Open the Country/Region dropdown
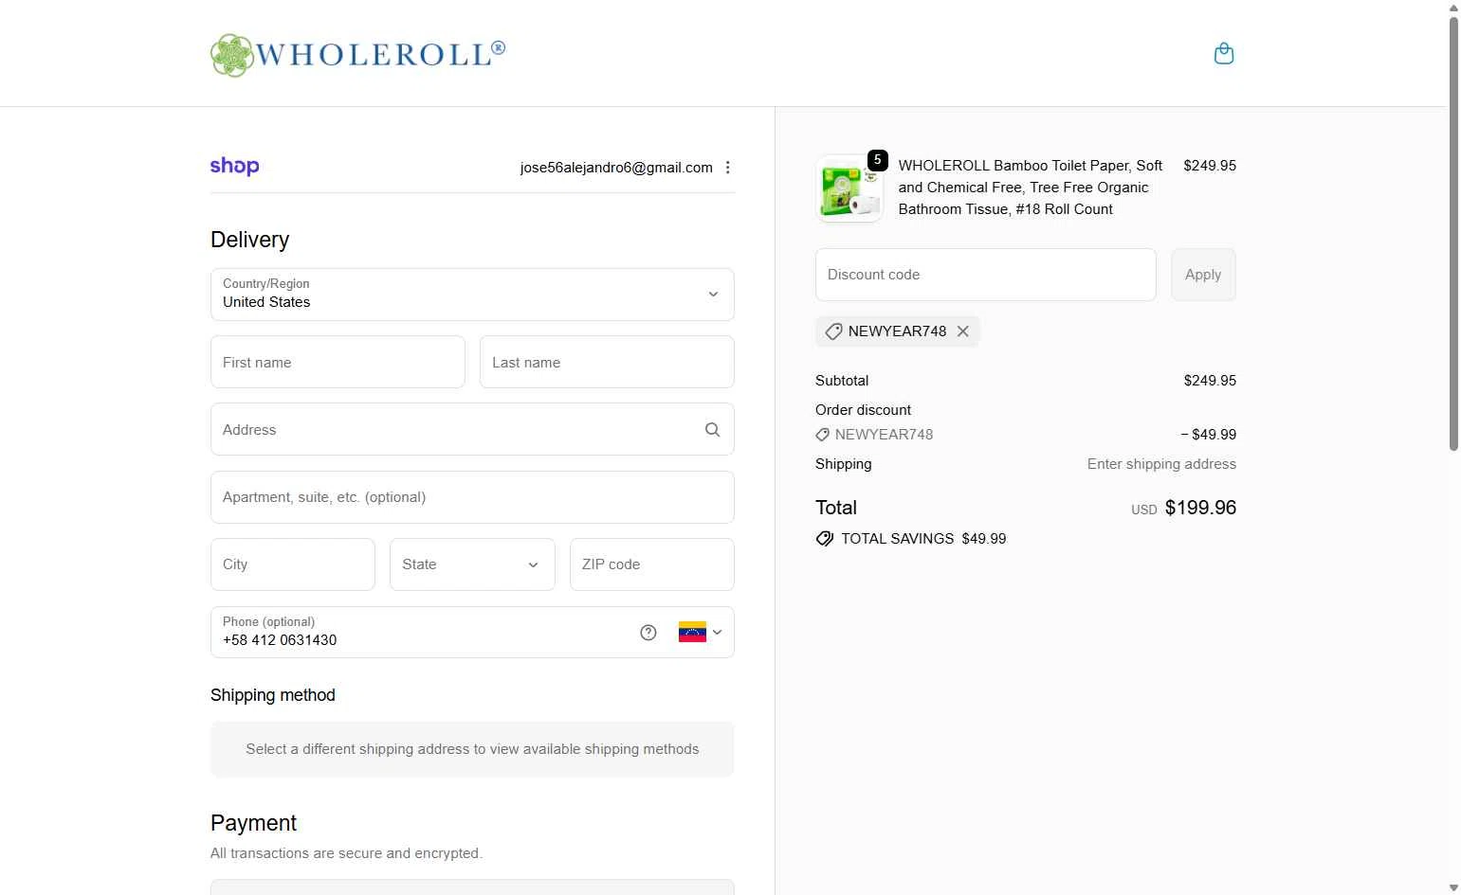The width and height of the screenshot is (1461, 895). pyautogui.click(x=472, y=295)
